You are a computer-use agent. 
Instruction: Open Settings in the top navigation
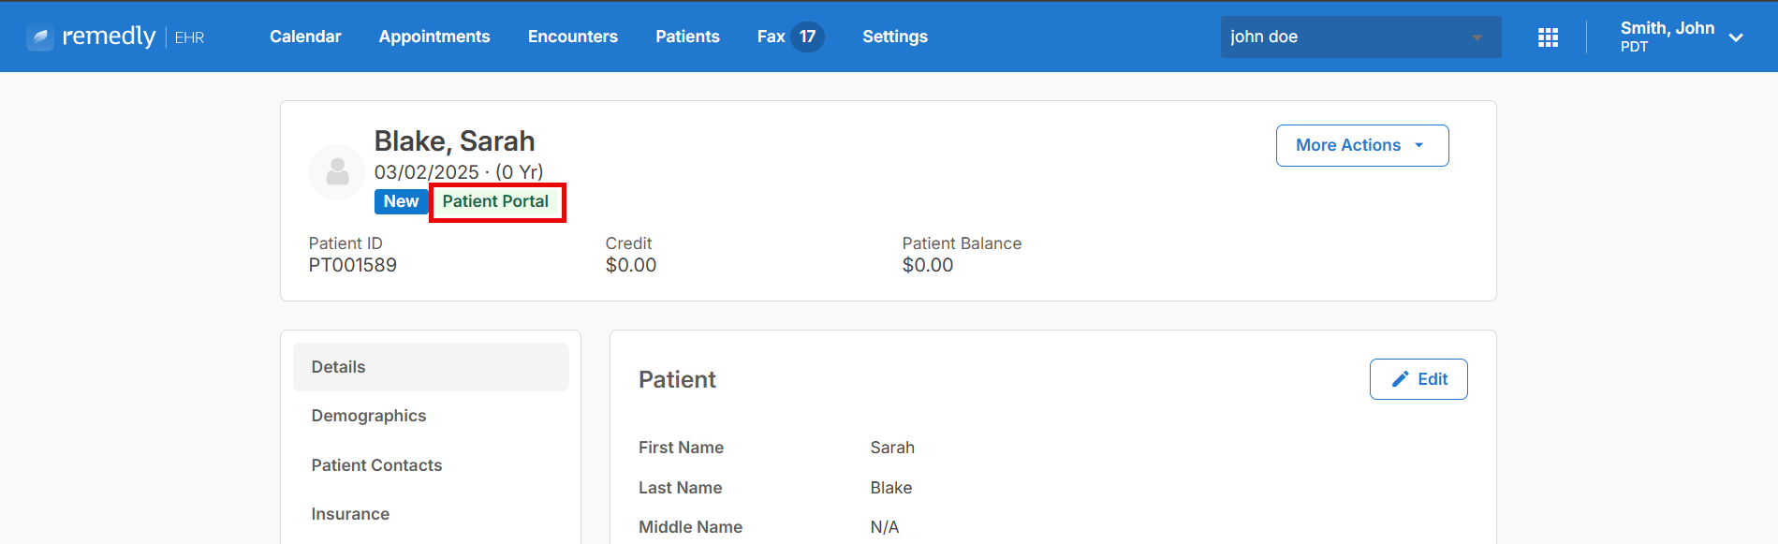click(895, 37)
